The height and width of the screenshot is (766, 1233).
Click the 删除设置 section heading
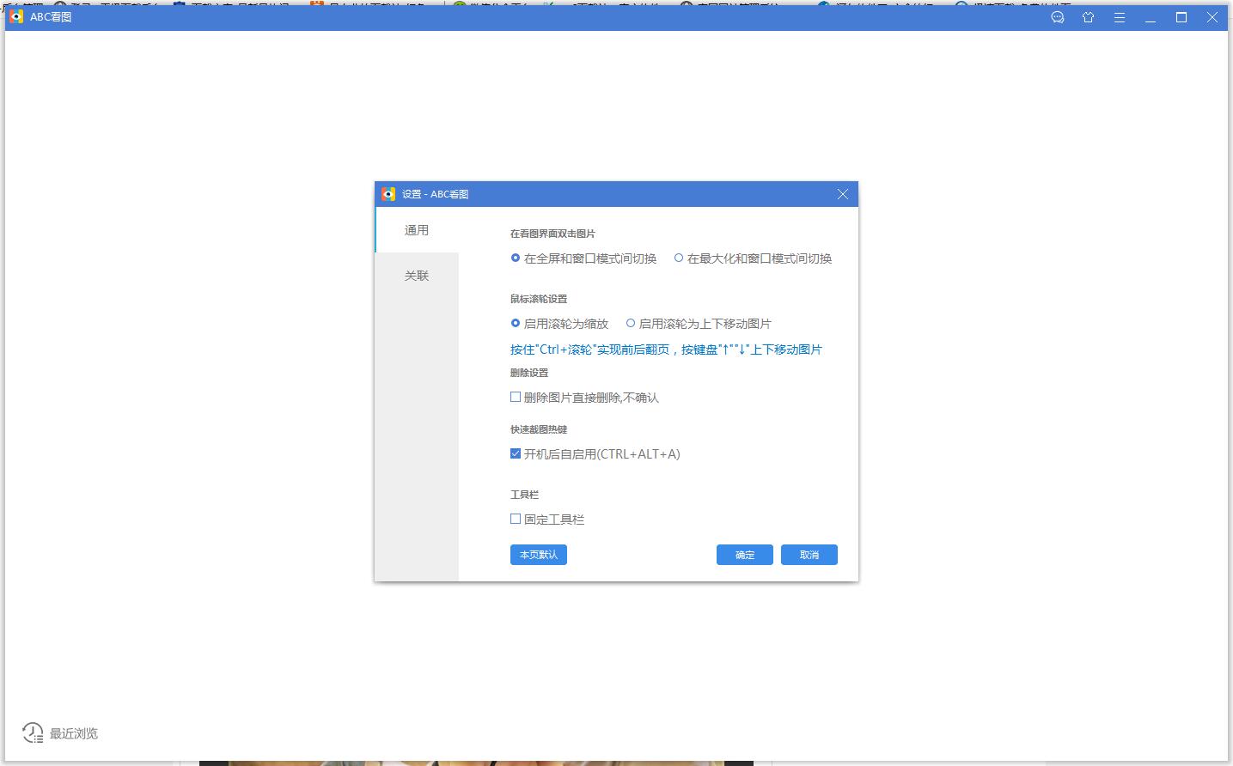(x=529, y=373)
